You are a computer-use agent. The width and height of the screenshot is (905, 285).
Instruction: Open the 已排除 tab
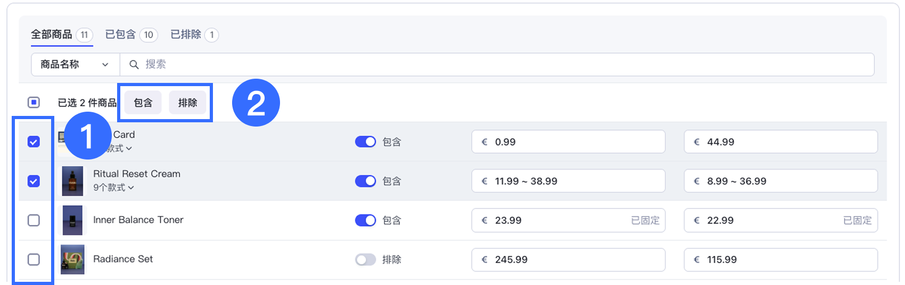[194, 35]
